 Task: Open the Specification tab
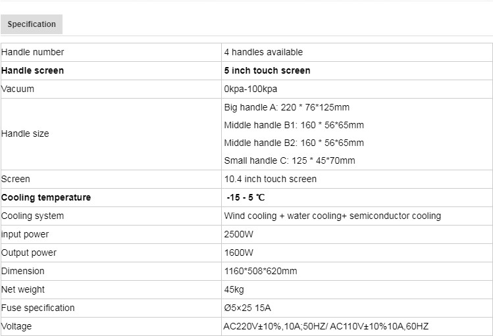click(32, 24)
